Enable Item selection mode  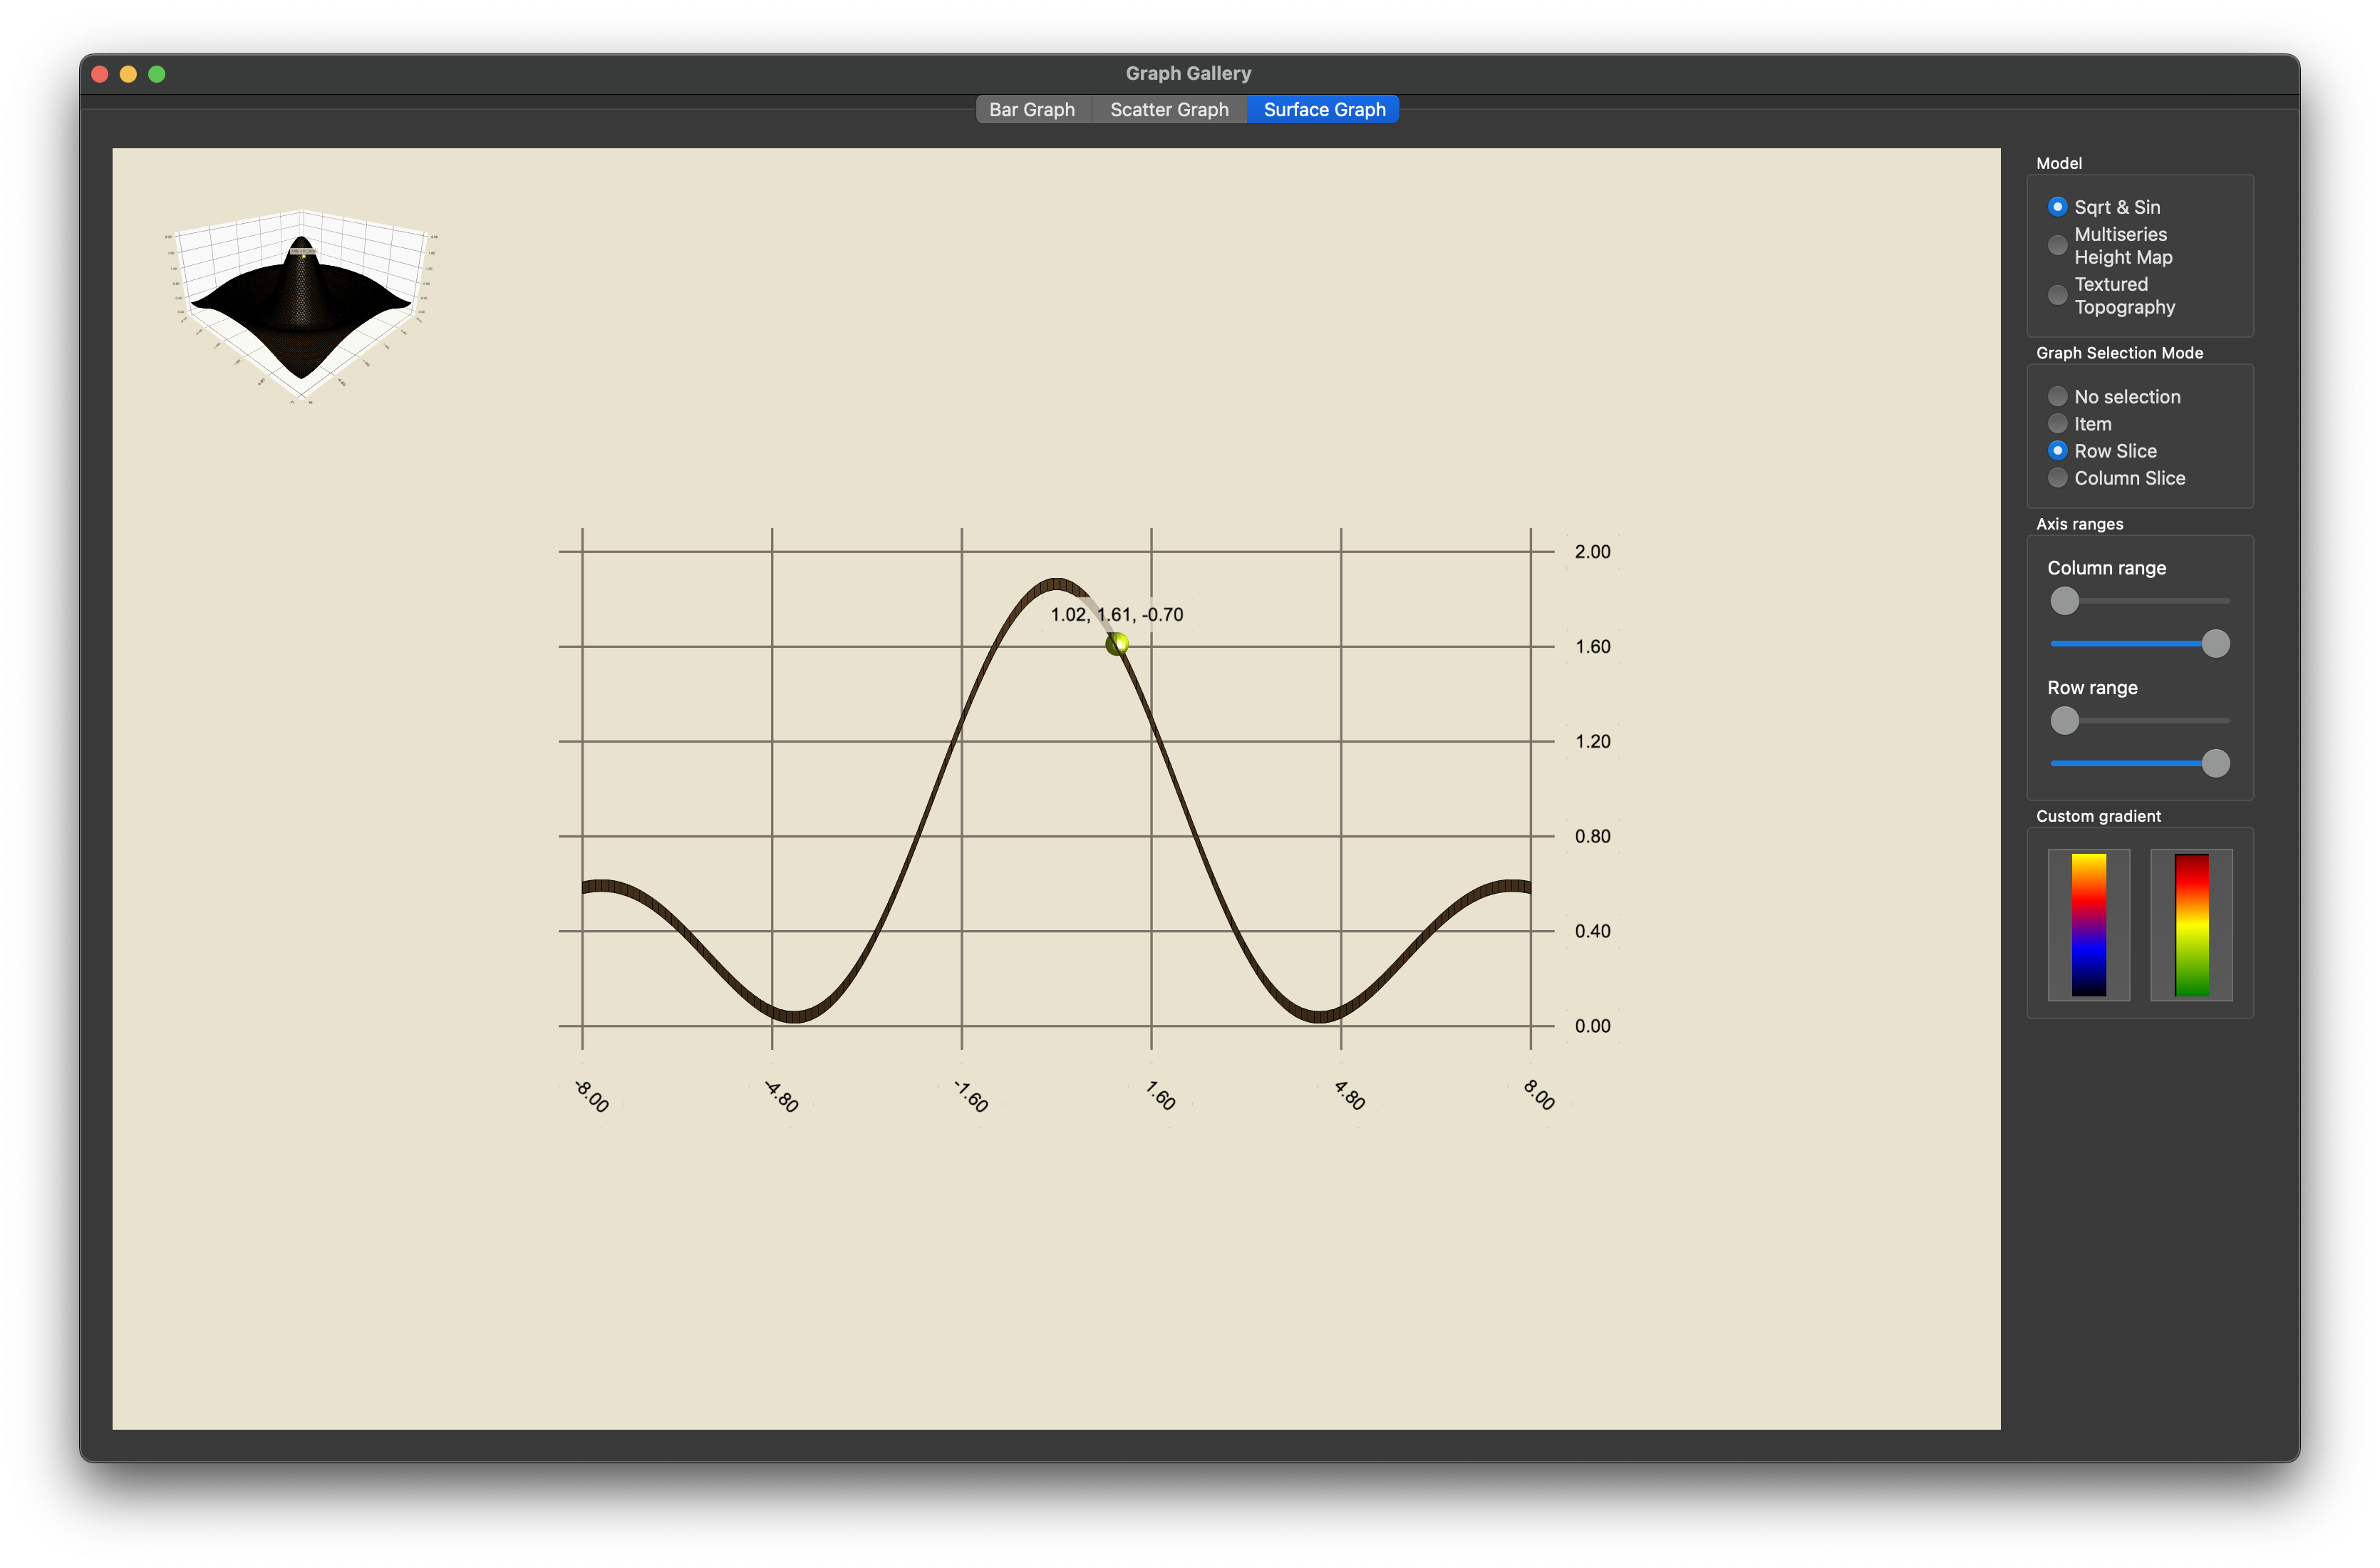(2080, 424)
